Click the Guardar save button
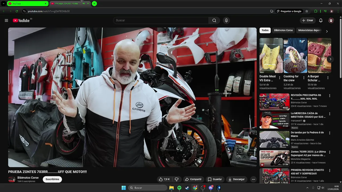The height and width of the screenshot is (192, 342). click(215, 179)
